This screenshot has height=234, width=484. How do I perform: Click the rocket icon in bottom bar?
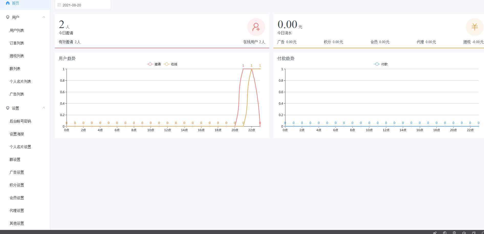coord(435,232)
